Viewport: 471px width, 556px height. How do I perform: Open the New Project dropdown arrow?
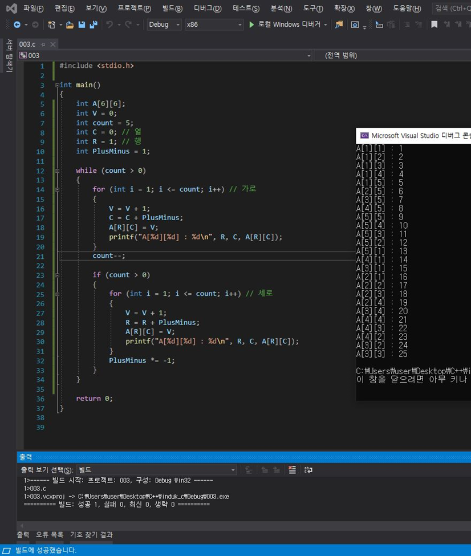60,25
